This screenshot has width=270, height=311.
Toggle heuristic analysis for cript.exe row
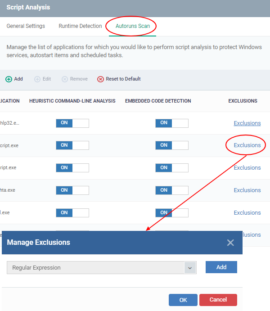click(72, 145)
